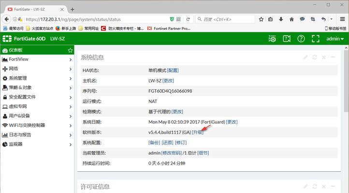Click the browser back arrow button
Image resolution: width=349 pixels, height=193 pixels.
(6, 19)
